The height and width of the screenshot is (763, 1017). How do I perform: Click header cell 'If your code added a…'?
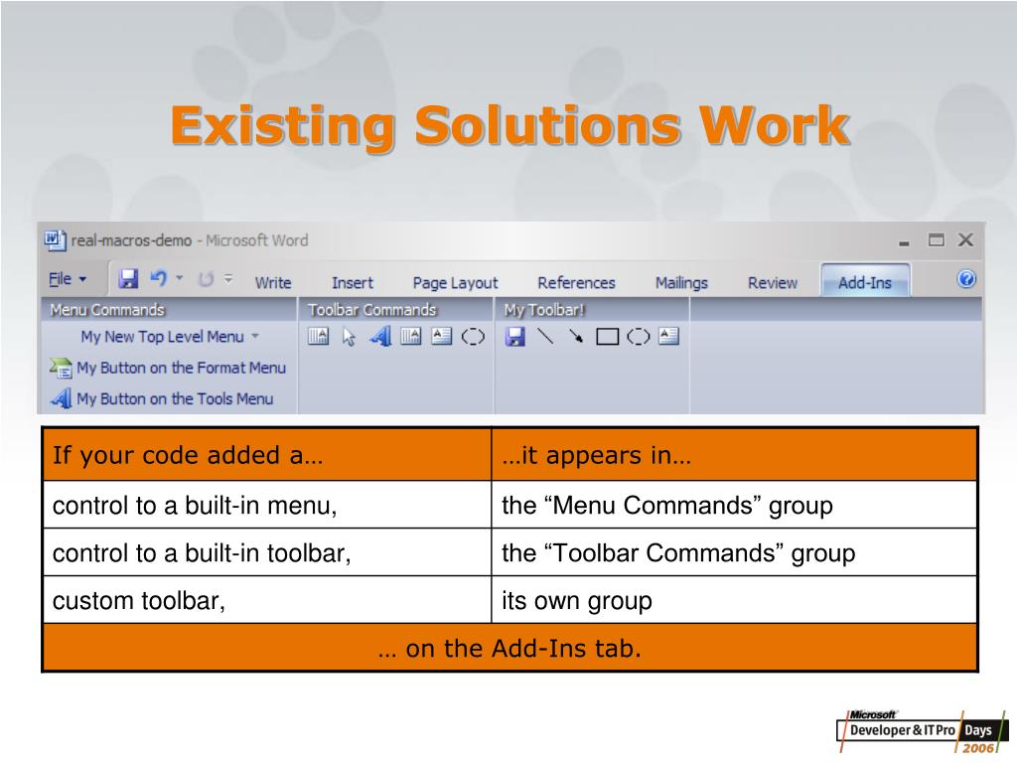pyautogui.click(x=267, y=455)
